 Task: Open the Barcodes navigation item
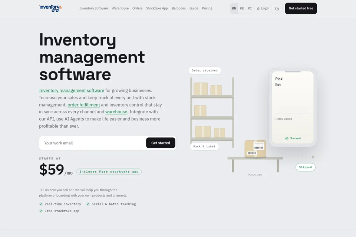(x=179, y=9)
